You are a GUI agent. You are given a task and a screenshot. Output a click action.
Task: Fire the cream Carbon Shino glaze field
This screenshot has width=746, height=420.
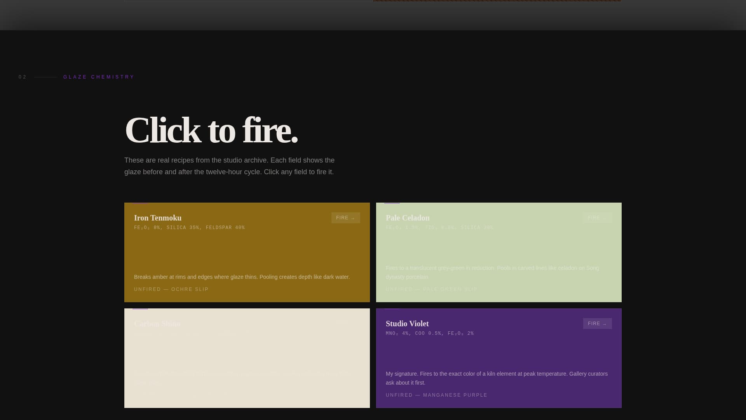(247, 358)
